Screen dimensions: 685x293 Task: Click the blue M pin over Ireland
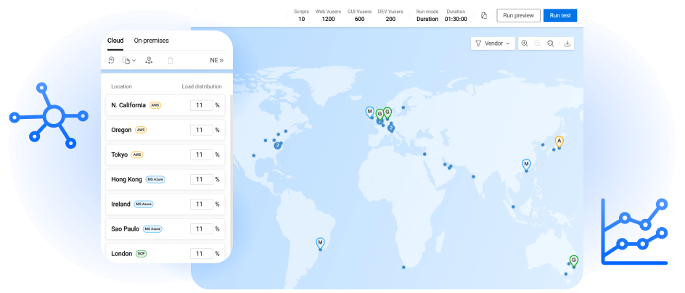pos(369,112)
